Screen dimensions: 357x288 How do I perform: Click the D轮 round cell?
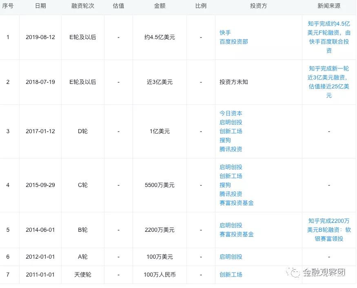click(83, 131)
